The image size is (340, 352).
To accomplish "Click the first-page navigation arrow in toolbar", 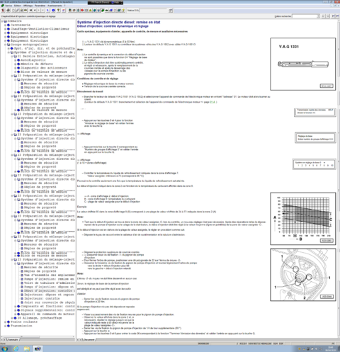I will point(30,11).
